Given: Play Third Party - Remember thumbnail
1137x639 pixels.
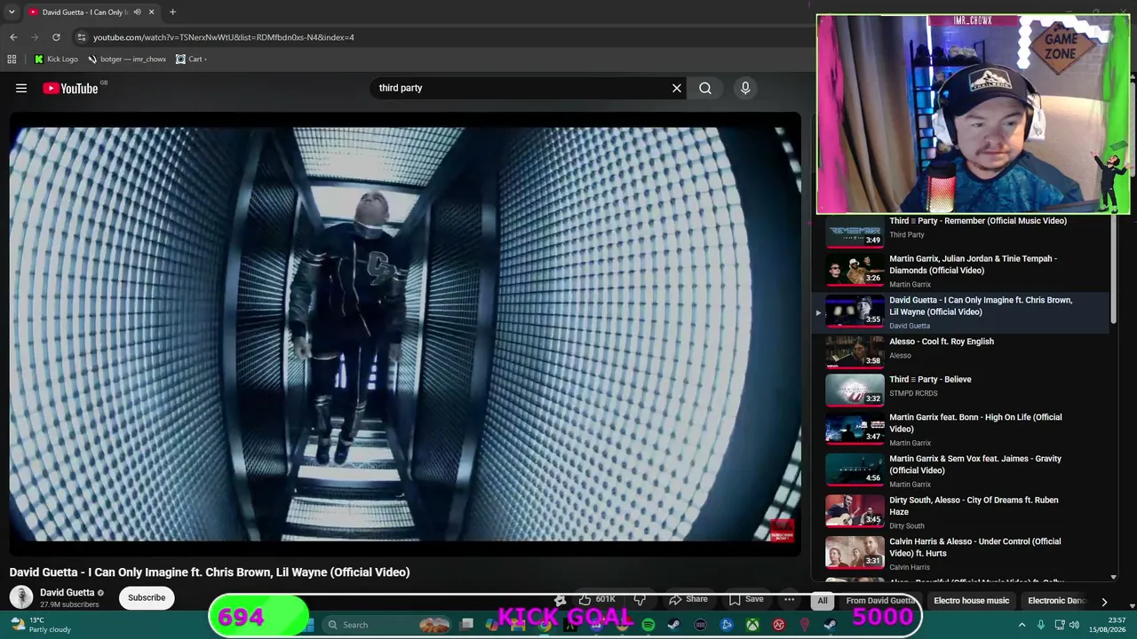Looking at the screenshot, I should click(x=855, y=233).
